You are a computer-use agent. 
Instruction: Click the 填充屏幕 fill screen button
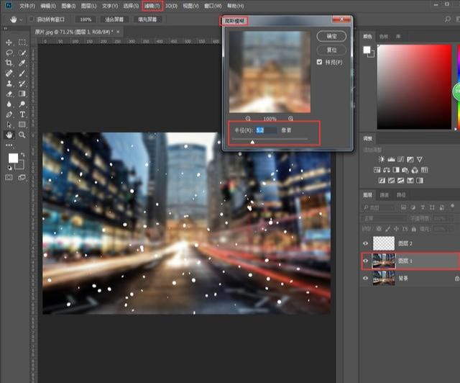147,19
